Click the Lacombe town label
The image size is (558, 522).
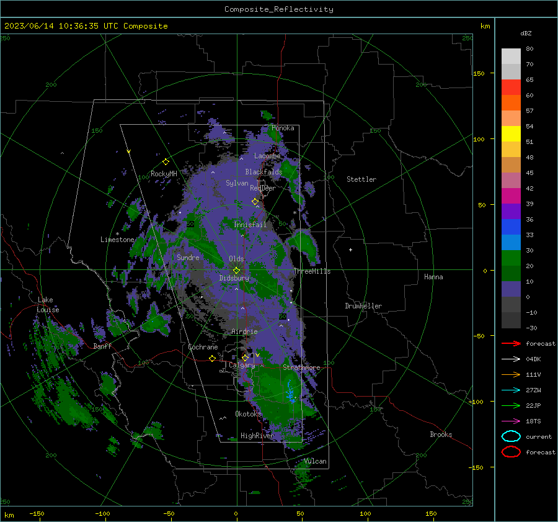(x=267, y=156)
